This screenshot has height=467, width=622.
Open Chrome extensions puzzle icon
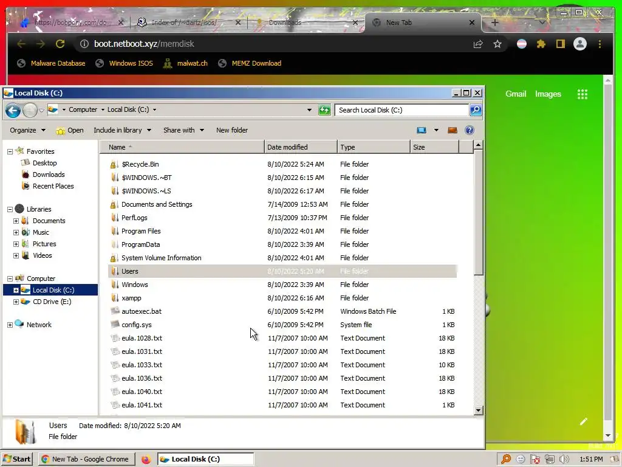541,44
